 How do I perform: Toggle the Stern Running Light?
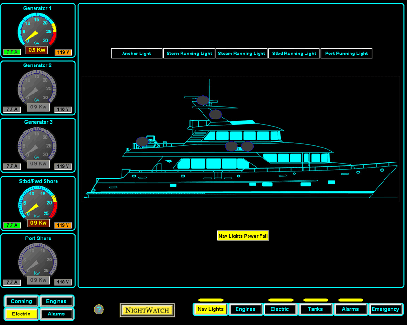tap(189, 53)
